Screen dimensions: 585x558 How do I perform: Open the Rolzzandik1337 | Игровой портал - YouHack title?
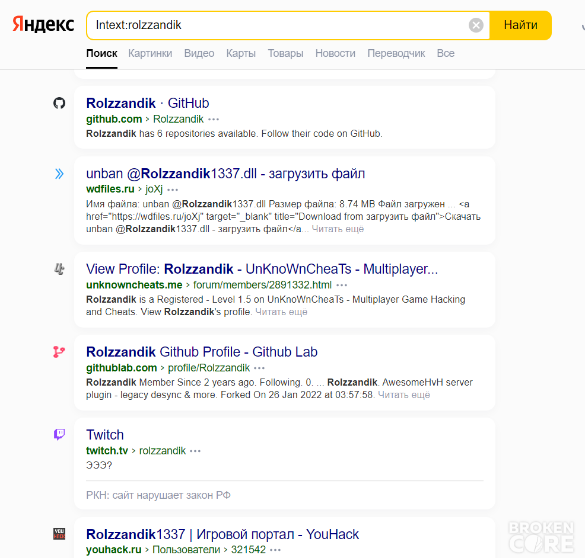222,534
